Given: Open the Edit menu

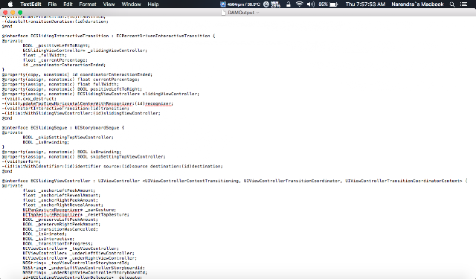Looking at the screenshot, I should point(68,4).
